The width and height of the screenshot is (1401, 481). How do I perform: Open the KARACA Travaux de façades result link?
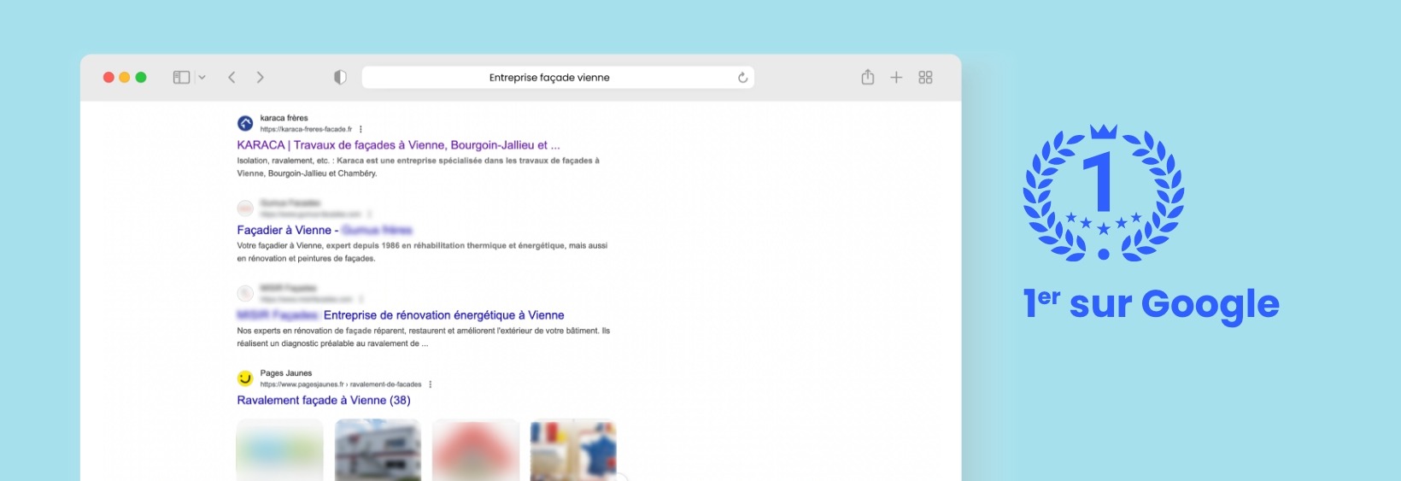coord(398,145)
